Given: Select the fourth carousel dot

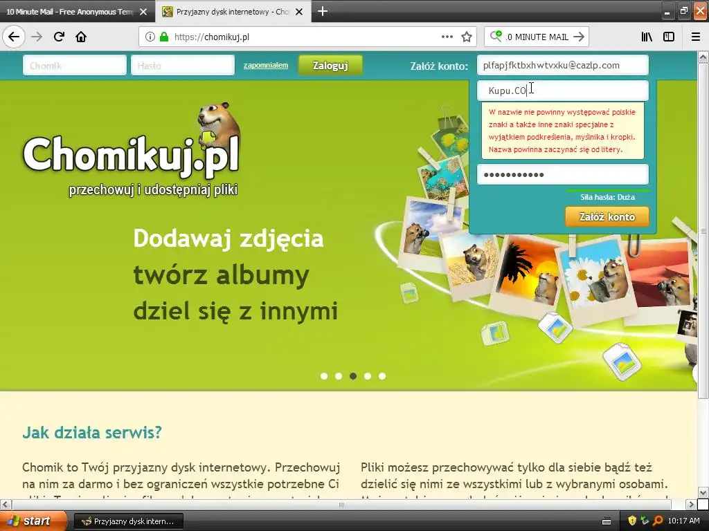Looking at the screenshot, I should click(x=368, y=375).
